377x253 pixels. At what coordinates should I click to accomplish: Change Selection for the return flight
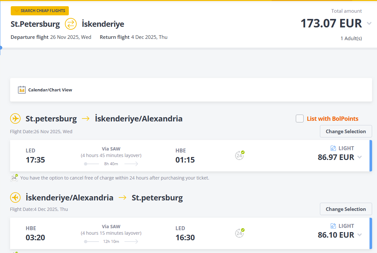pyautogui.click(x=346, y=209)
